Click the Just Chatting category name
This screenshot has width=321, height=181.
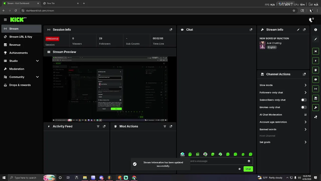pyautogui.click(x=274, y=43)
